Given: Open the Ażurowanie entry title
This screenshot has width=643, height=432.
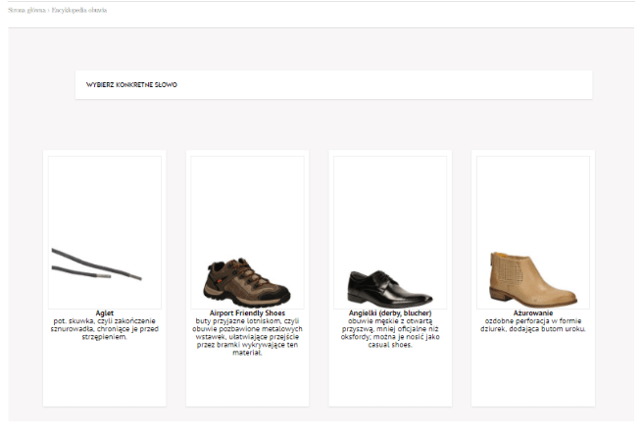Looking at the screenshot, I should [x=532, y=313].
